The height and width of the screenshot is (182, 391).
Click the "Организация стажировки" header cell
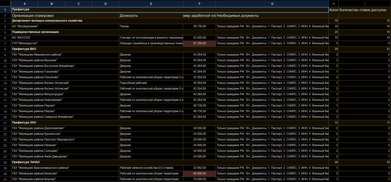(x=65, y=16)
